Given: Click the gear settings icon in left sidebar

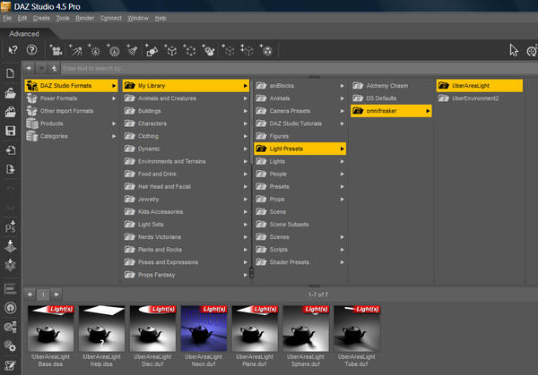Looking at the screenshot, I should [x=10, y=345].
